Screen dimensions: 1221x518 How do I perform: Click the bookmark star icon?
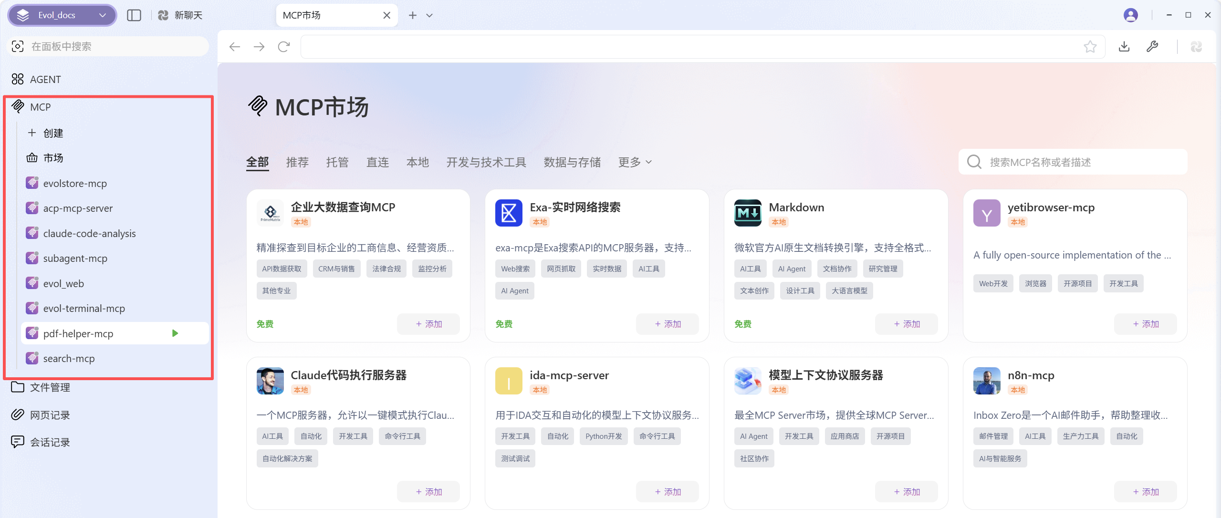point(1090,47)
